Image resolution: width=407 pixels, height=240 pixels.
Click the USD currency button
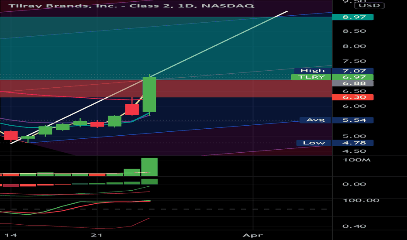click(x=369, y=5)
